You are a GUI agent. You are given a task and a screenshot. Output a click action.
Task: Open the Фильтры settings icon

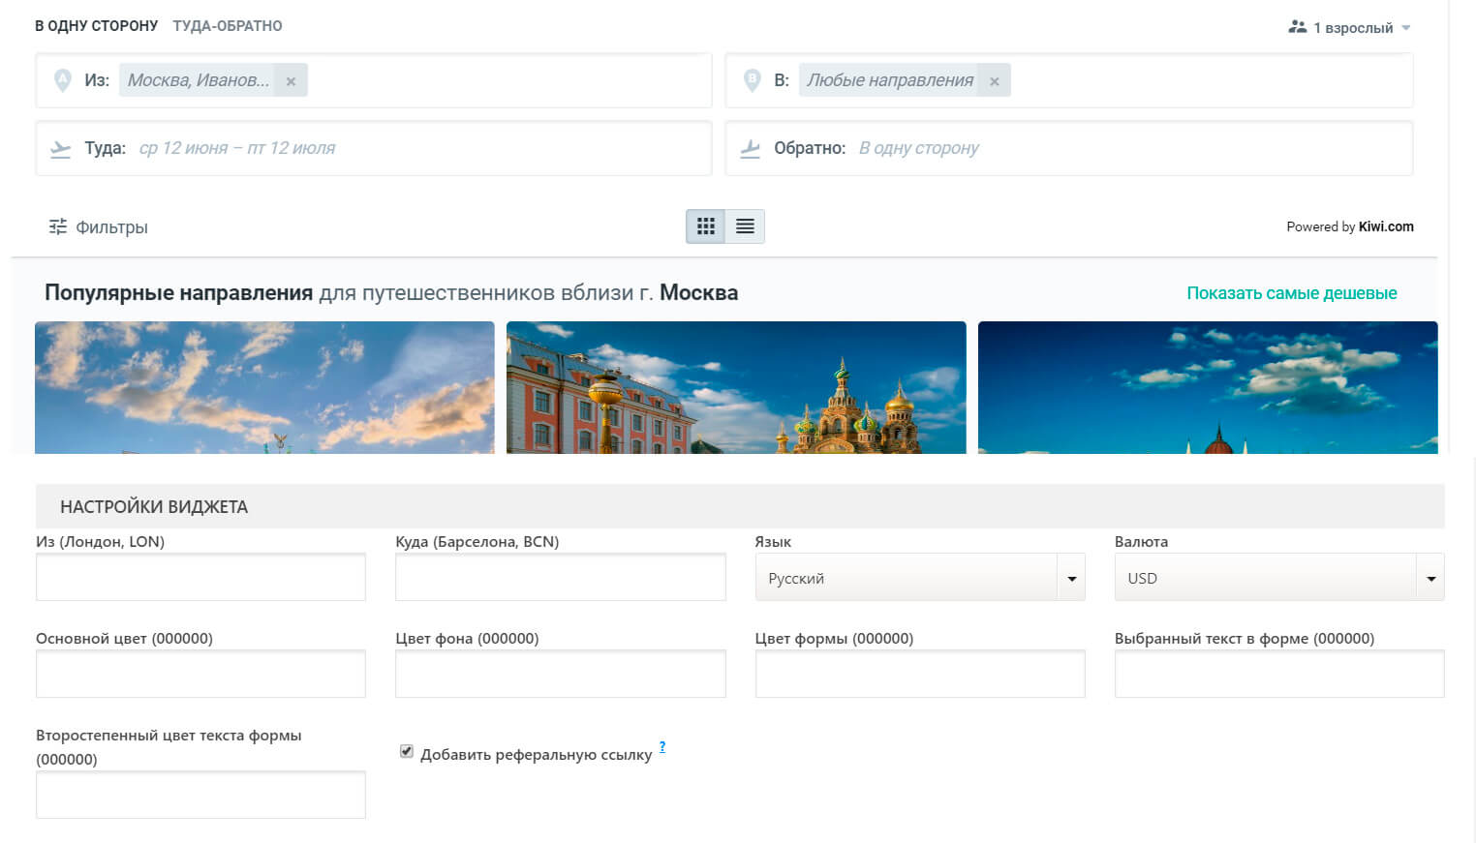pyautogui.click(x=58, y=226)
